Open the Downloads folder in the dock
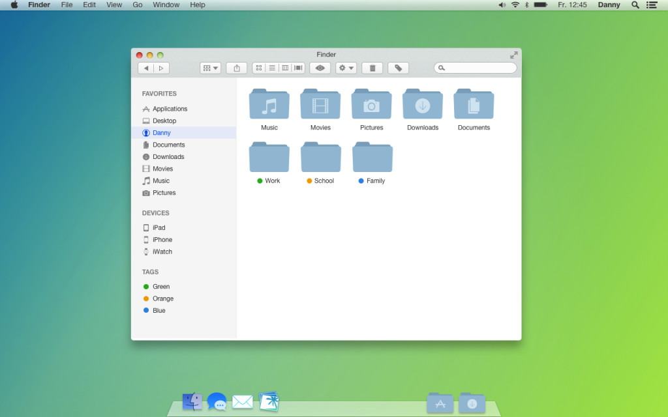 coord(471,403)
